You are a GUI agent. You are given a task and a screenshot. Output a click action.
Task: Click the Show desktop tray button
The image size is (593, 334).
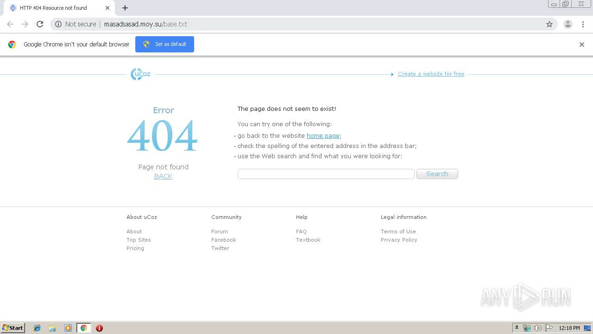click(x=588, y=328)
